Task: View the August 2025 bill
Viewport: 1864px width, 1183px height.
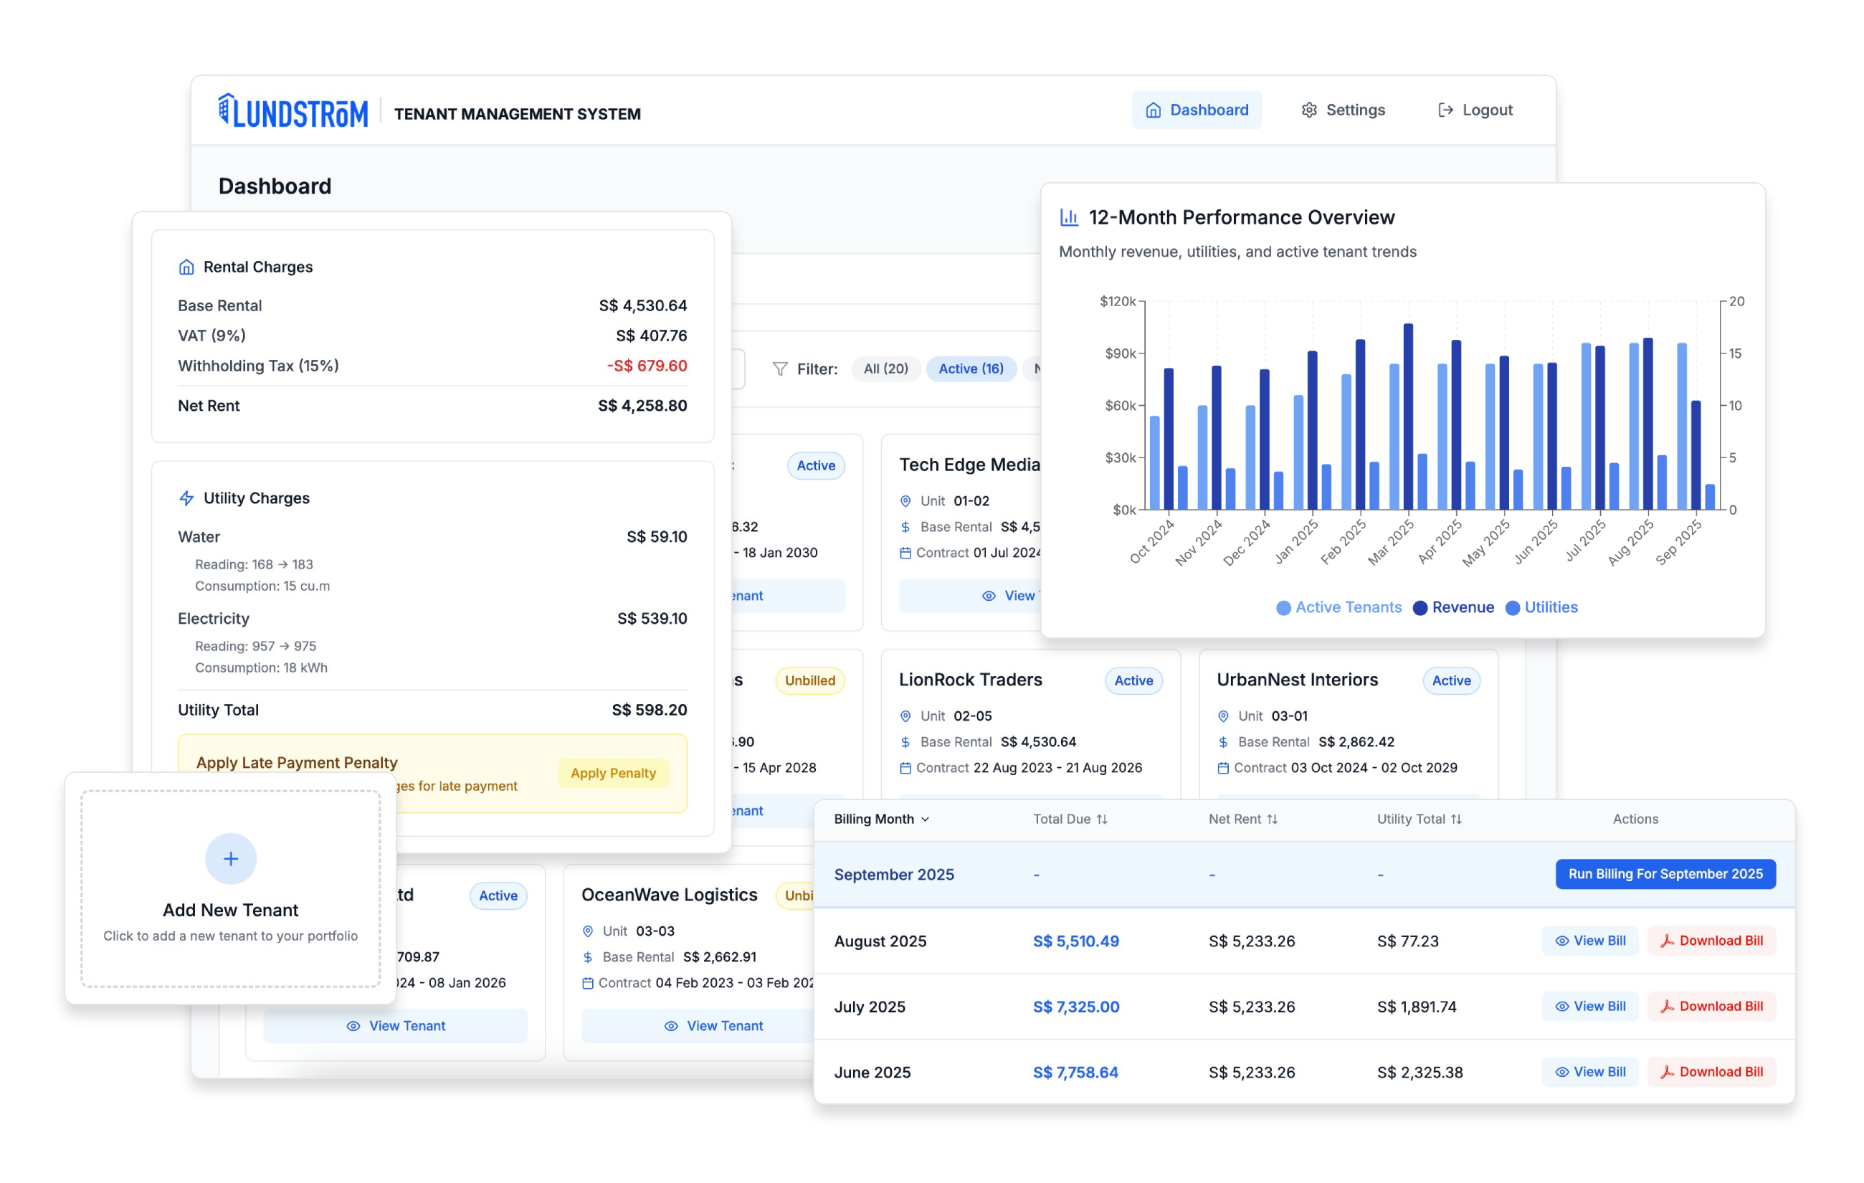Action: coord(1590,941)
